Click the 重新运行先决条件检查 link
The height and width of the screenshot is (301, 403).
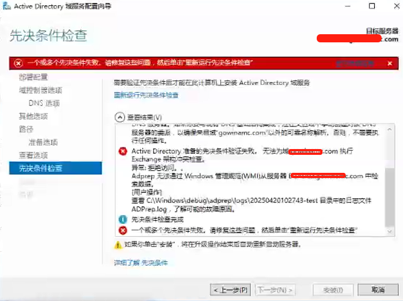pyautogui.click(x=146, y=95)
